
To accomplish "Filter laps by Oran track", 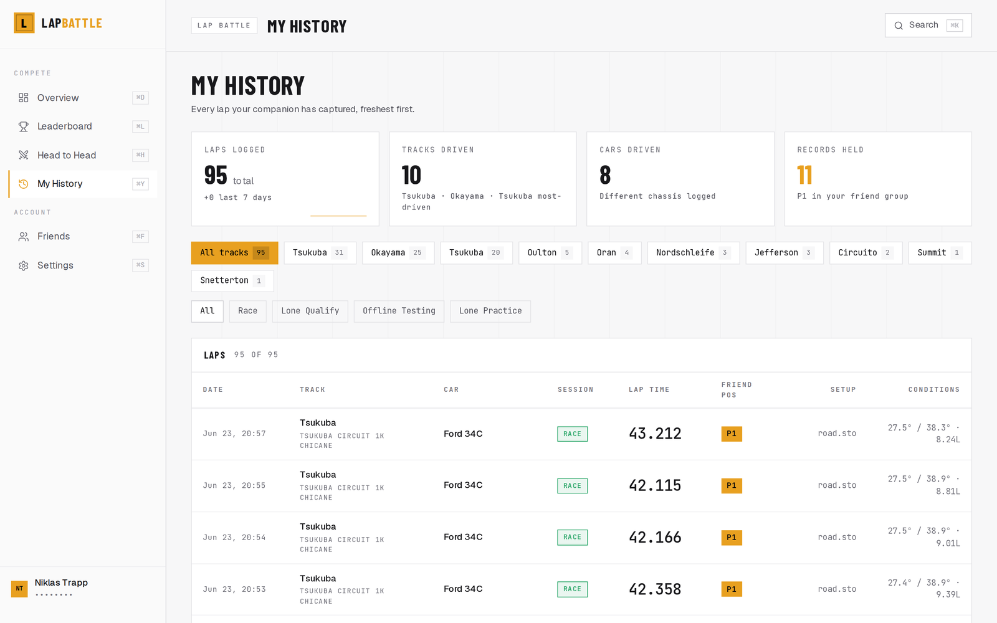I will [614, 253].
